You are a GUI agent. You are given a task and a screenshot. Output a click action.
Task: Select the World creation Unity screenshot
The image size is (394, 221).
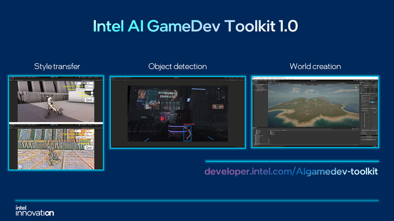(x=315, y=112)
